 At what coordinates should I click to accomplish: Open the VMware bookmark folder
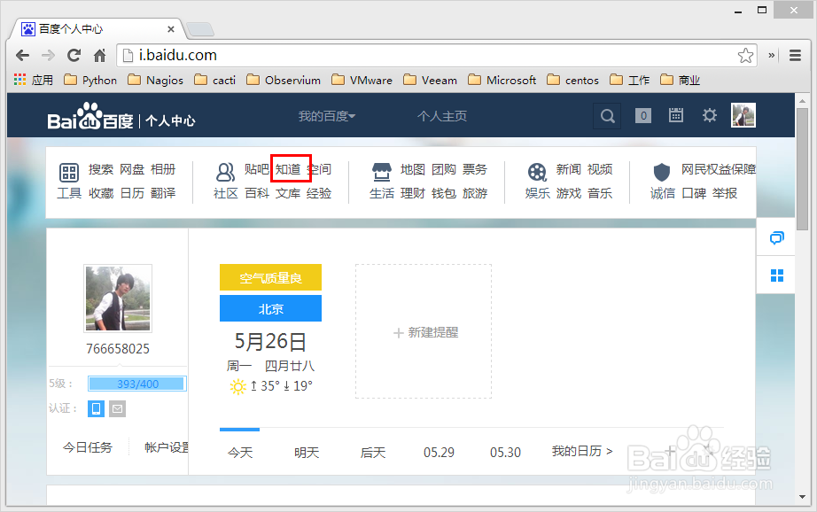[362, 80]
